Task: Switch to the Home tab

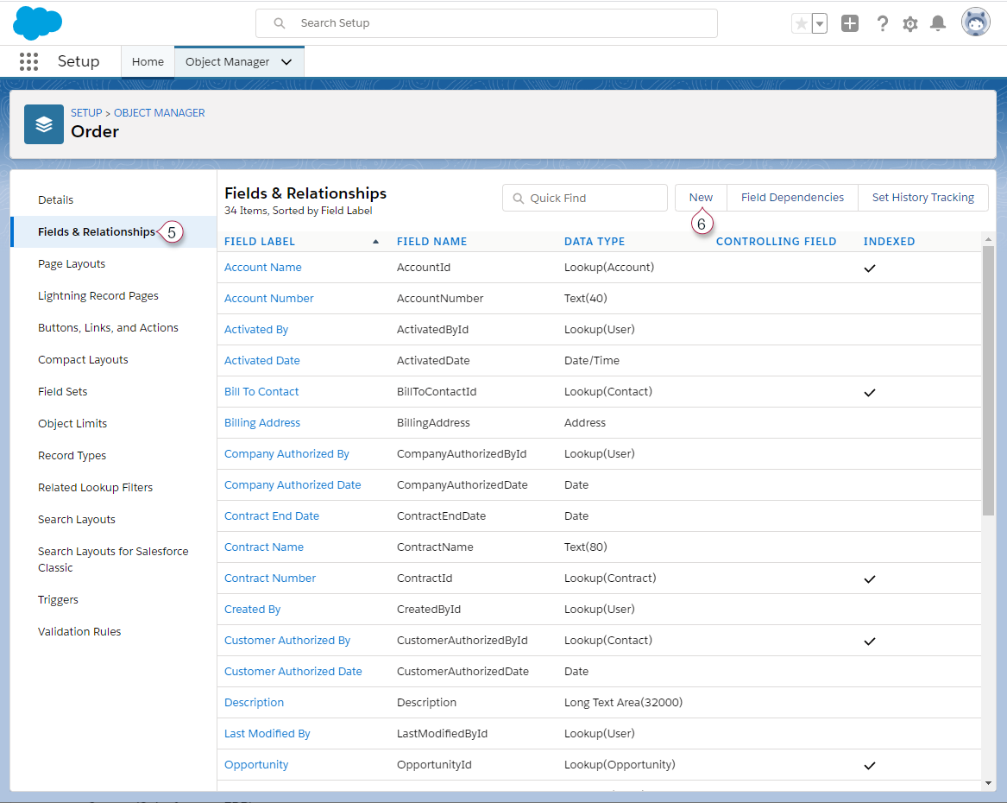Action: (x=148, y=61)
